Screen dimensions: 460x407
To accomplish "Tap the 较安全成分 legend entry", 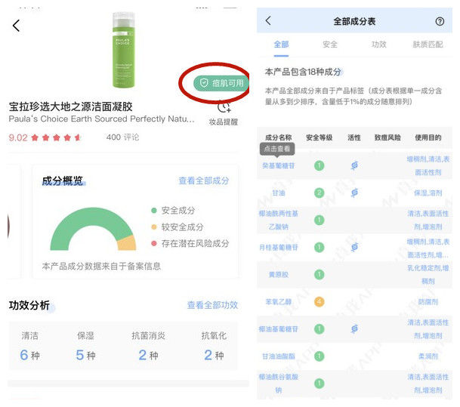I will pos(178,227).
